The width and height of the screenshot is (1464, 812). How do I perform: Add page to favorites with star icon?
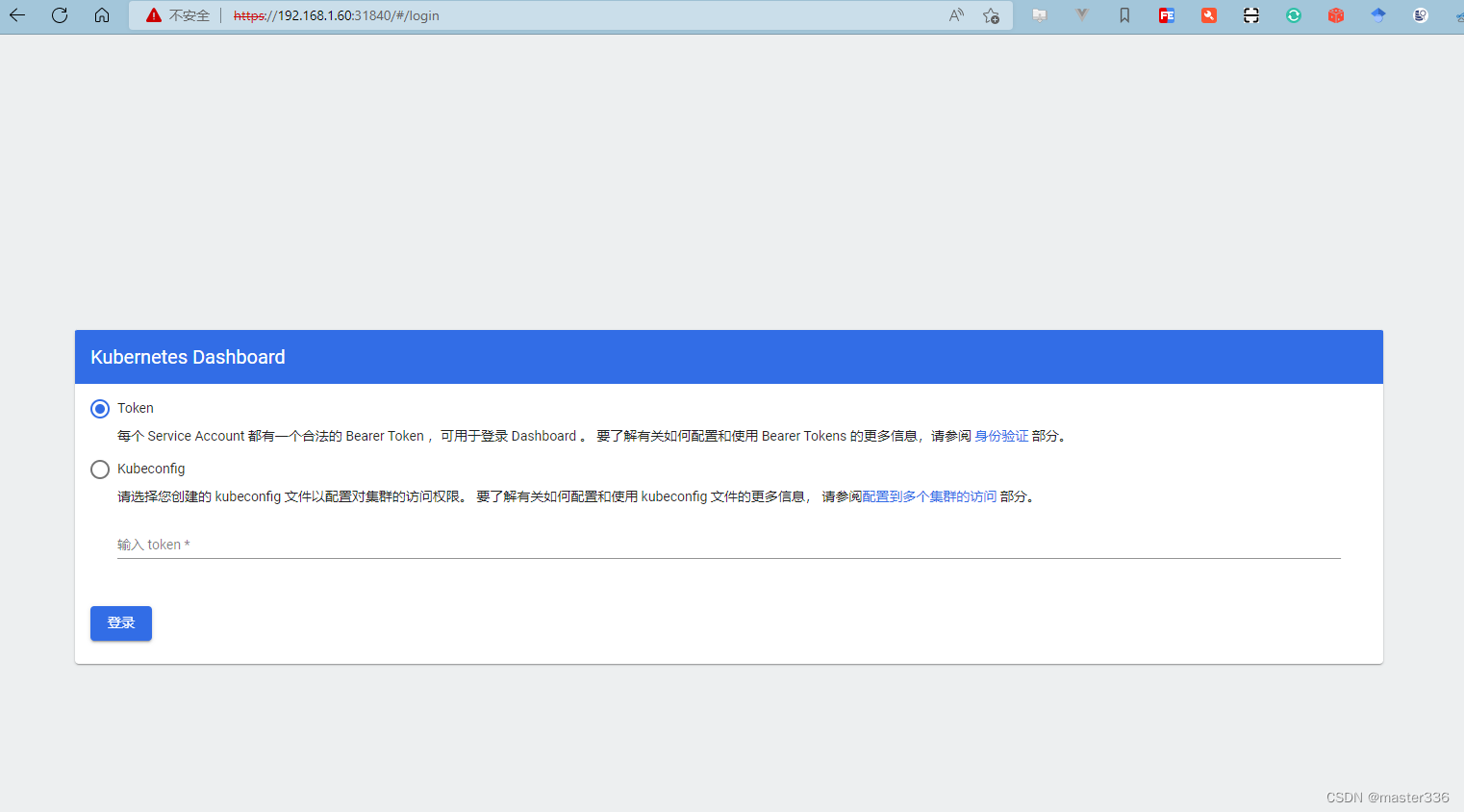click(x=992, y=15)
